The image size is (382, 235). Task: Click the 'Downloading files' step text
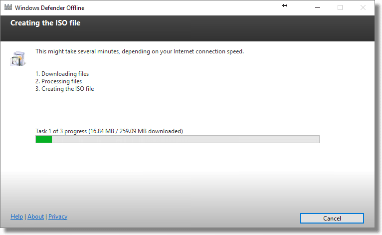coord(65,74)
